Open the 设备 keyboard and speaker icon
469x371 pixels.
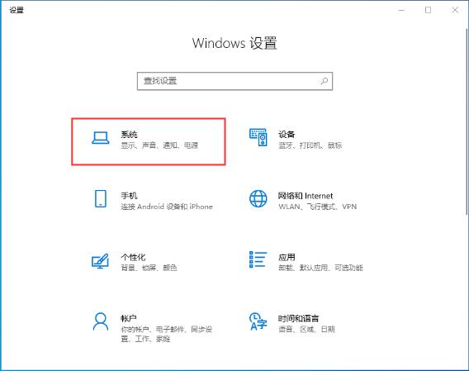point(258,137)
